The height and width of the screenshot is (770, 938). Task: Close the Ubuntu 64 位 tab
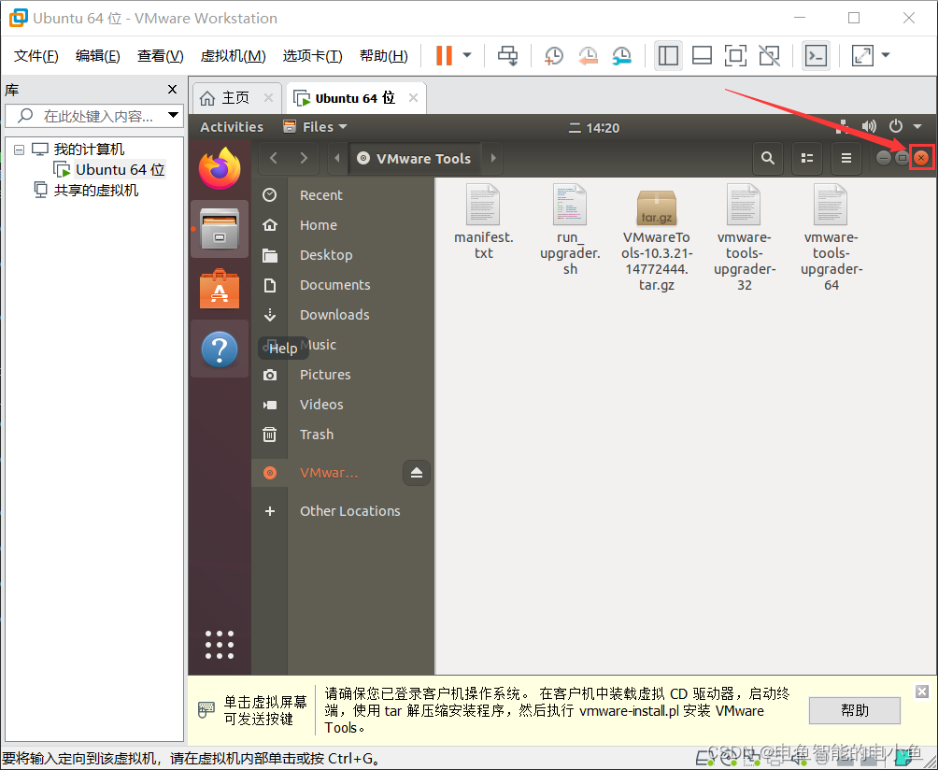tap(413, 97)
